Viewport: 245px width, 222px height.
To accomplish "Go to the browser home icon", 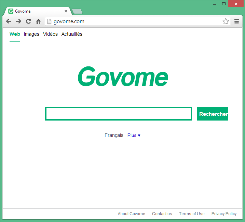I will [x=38, y=21].
